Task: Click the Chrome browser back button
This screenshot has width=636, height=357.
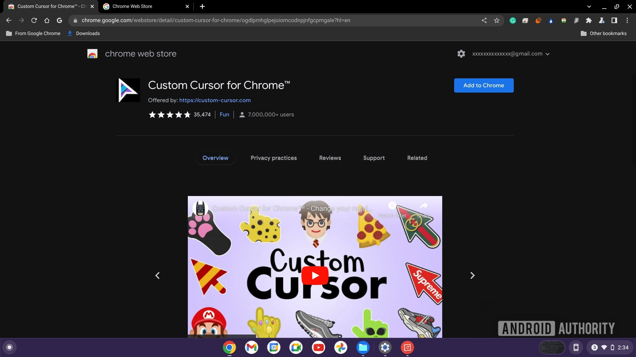Action: tap(9, 20)
